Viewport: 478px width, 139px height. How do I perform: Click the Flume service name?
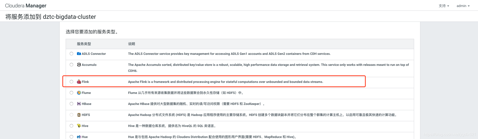(86, 93)
